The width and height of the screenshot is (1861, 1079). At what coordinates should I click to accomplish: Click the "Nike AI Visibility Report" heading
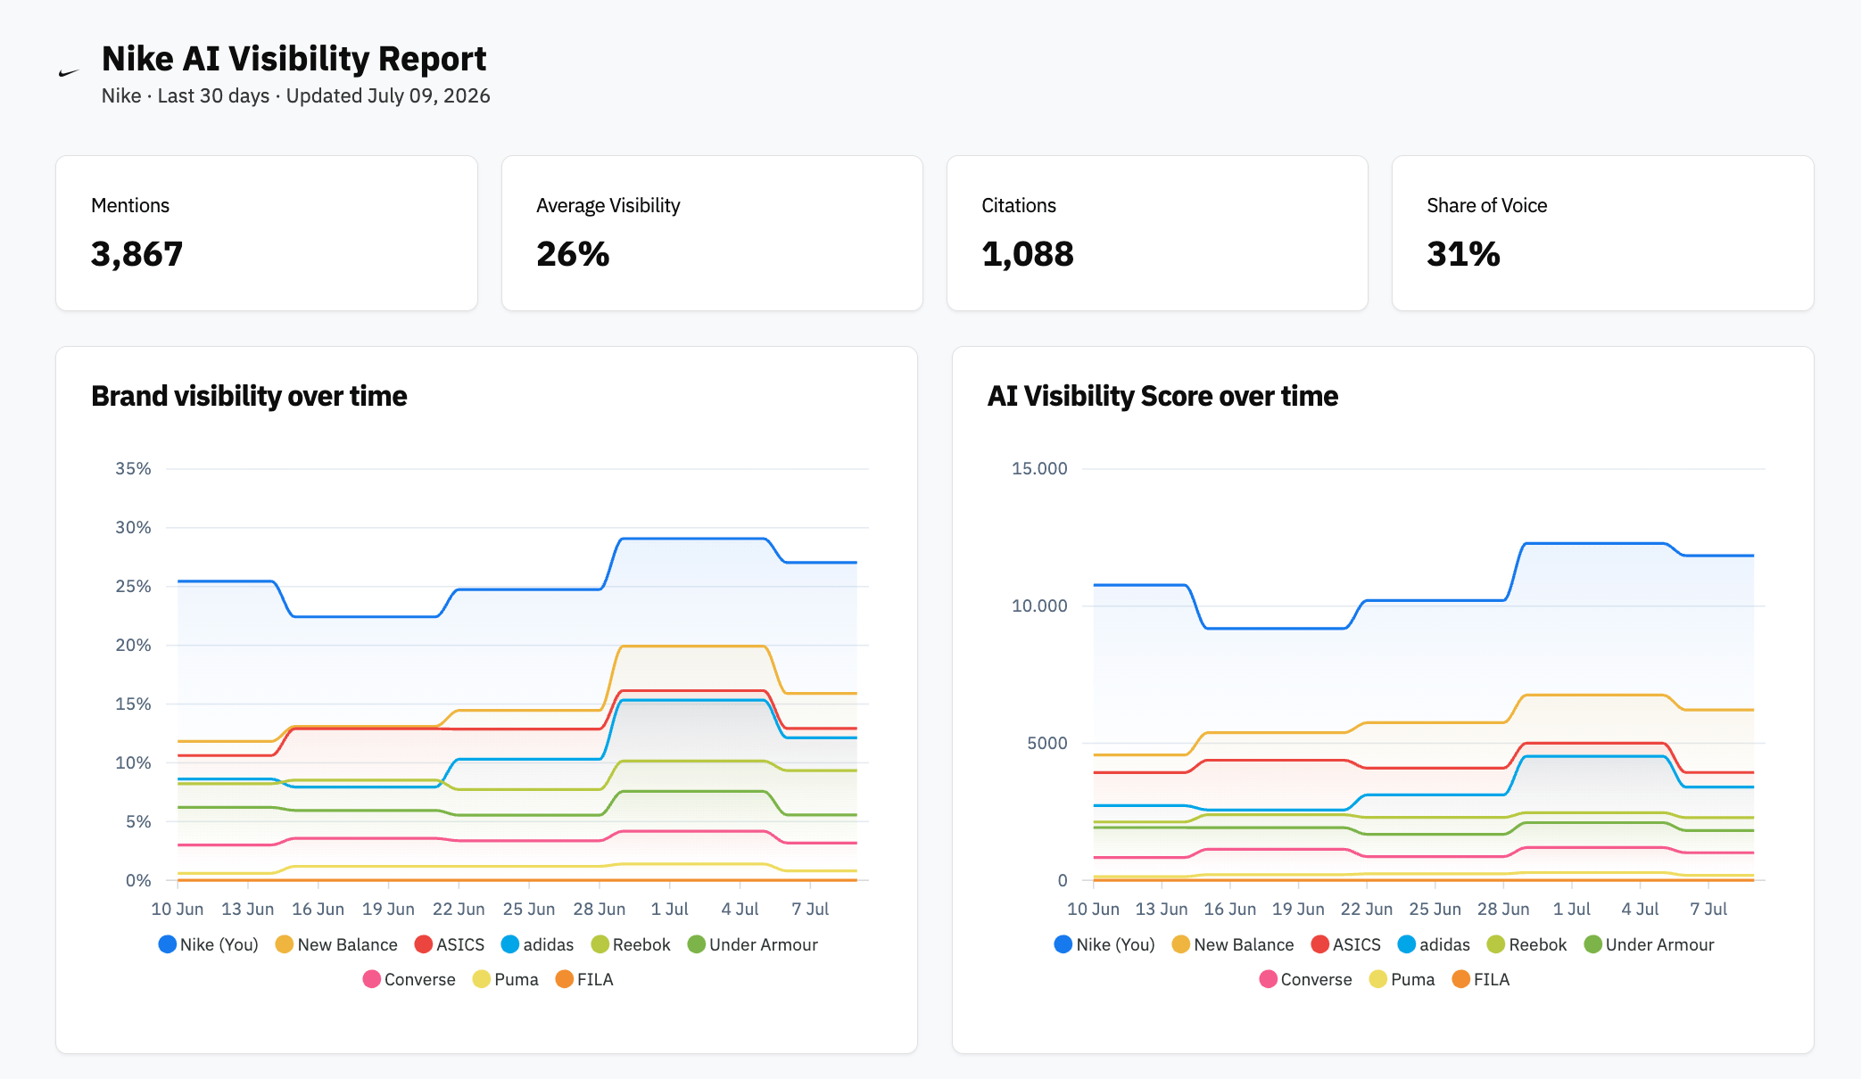[294, 59]
